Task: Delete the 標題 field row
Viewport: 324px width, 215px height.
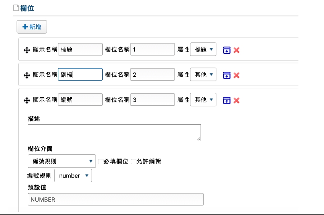Action: pos(236,50)
